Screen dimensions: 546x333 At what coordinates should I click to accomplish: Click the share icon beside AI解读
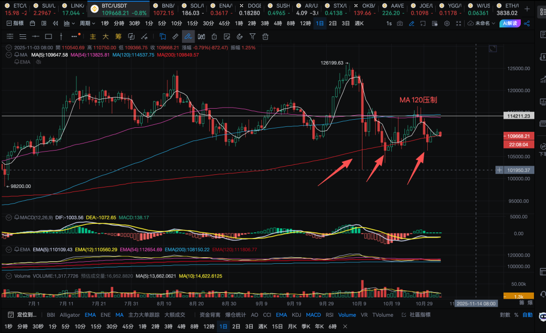point(527,23)
